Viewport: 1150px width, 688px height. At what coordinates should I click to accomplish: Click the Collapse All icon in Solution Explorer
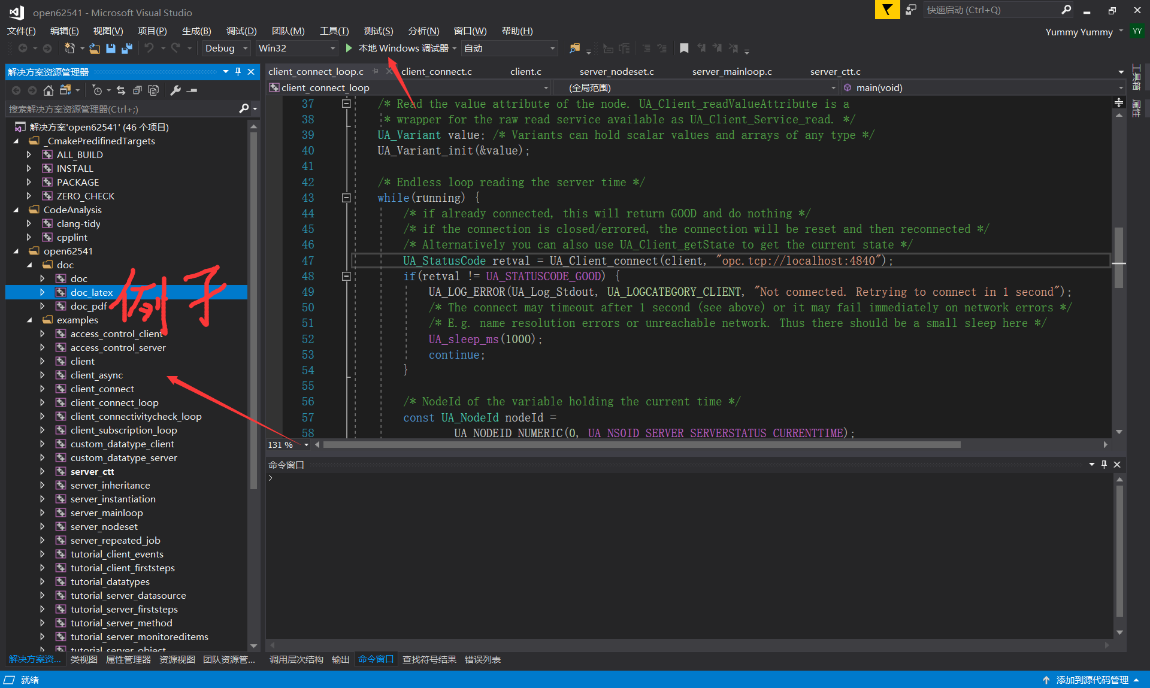click(137, 90)
